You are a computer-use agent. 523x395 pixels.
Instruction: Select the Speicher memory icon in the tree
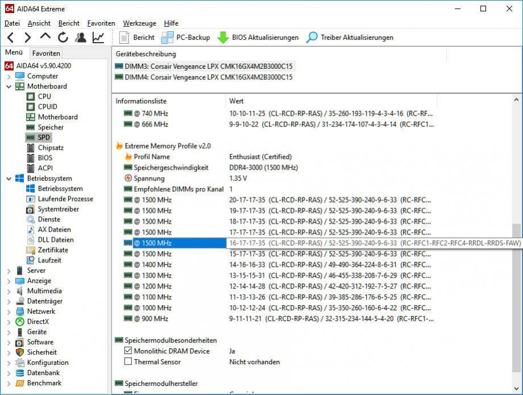pos(31,127)
